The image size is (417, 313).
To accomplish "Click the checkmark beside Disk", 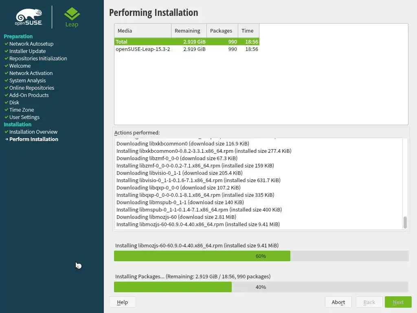I will [7, 102].
